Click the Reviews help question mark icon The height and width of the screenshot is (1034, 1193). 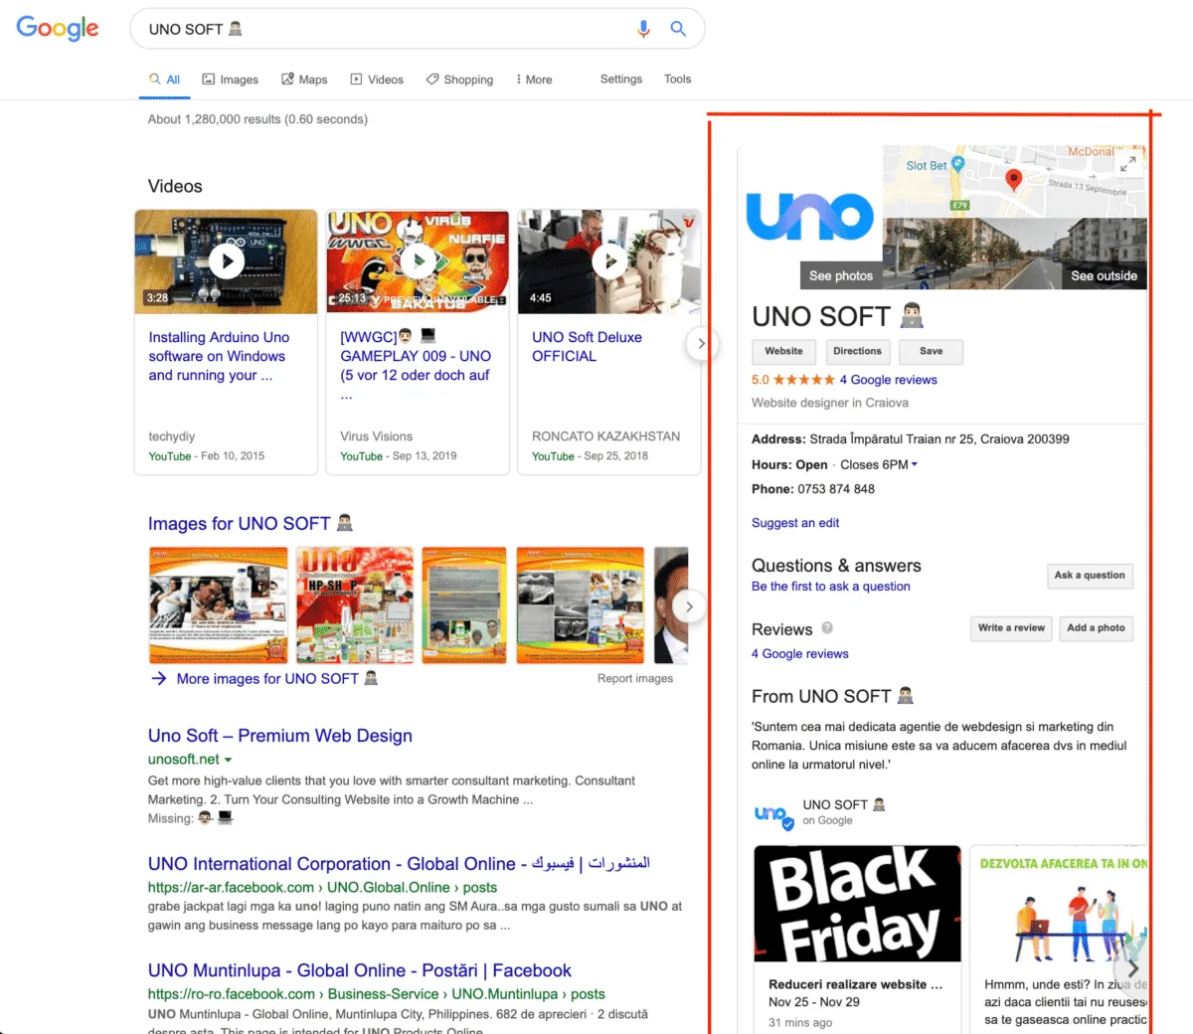pyautogui.click(x=827, y=628)
